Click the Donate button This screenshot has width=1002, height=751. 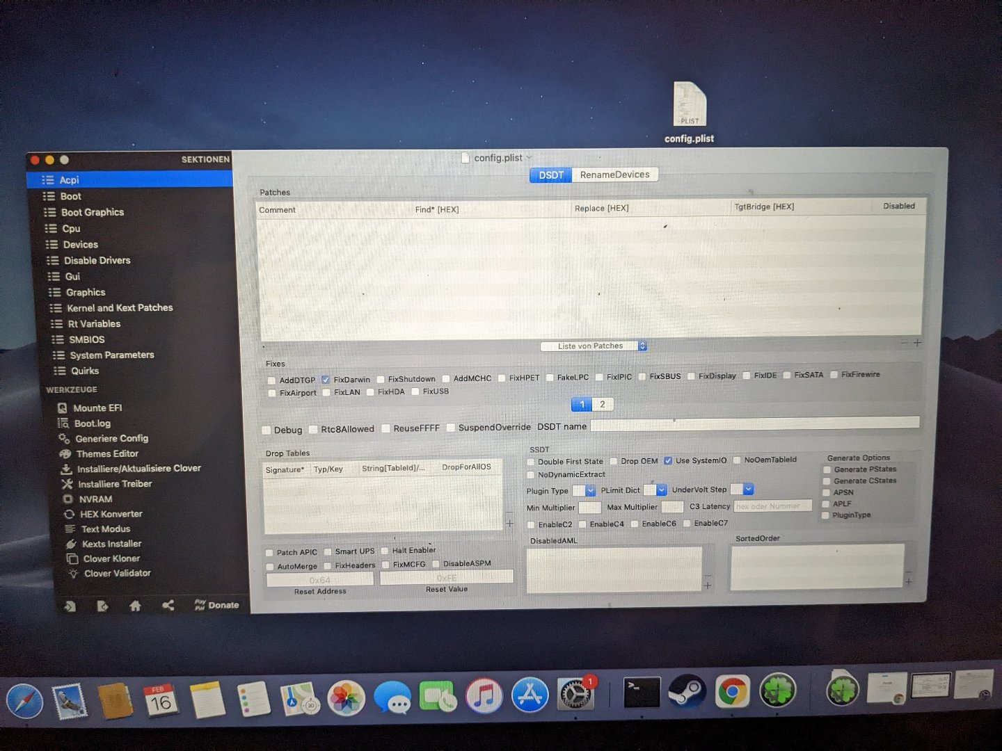216,605
